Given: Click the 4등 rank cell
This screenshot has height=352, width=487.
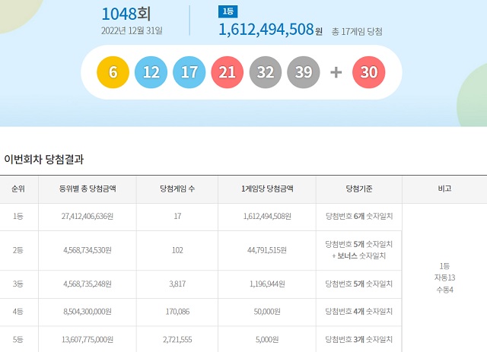Looking at the screenshot, I should coord(18,312).
